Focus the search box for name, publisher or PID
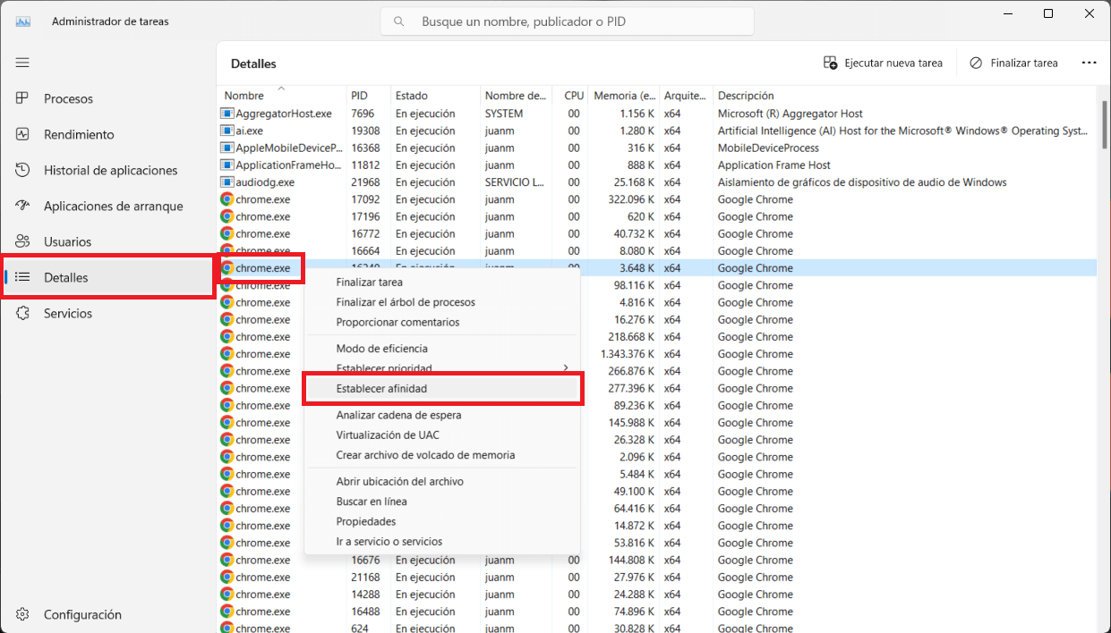The height and width of the screenshot is (633, 1111). click(x=567, y=21)
